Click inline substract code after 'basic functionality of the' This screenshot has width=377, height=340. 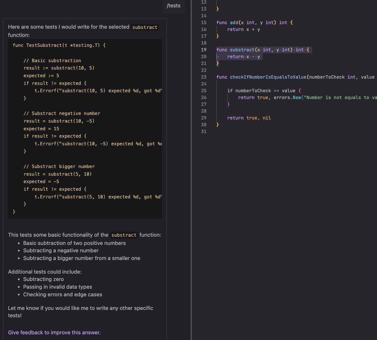pyautogui.click(x=124, y=235)
